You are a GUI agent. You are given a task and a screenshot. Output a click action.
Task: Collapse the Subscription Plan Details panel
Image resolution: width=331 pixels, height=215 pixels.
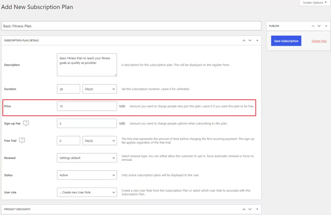point(257,40)
